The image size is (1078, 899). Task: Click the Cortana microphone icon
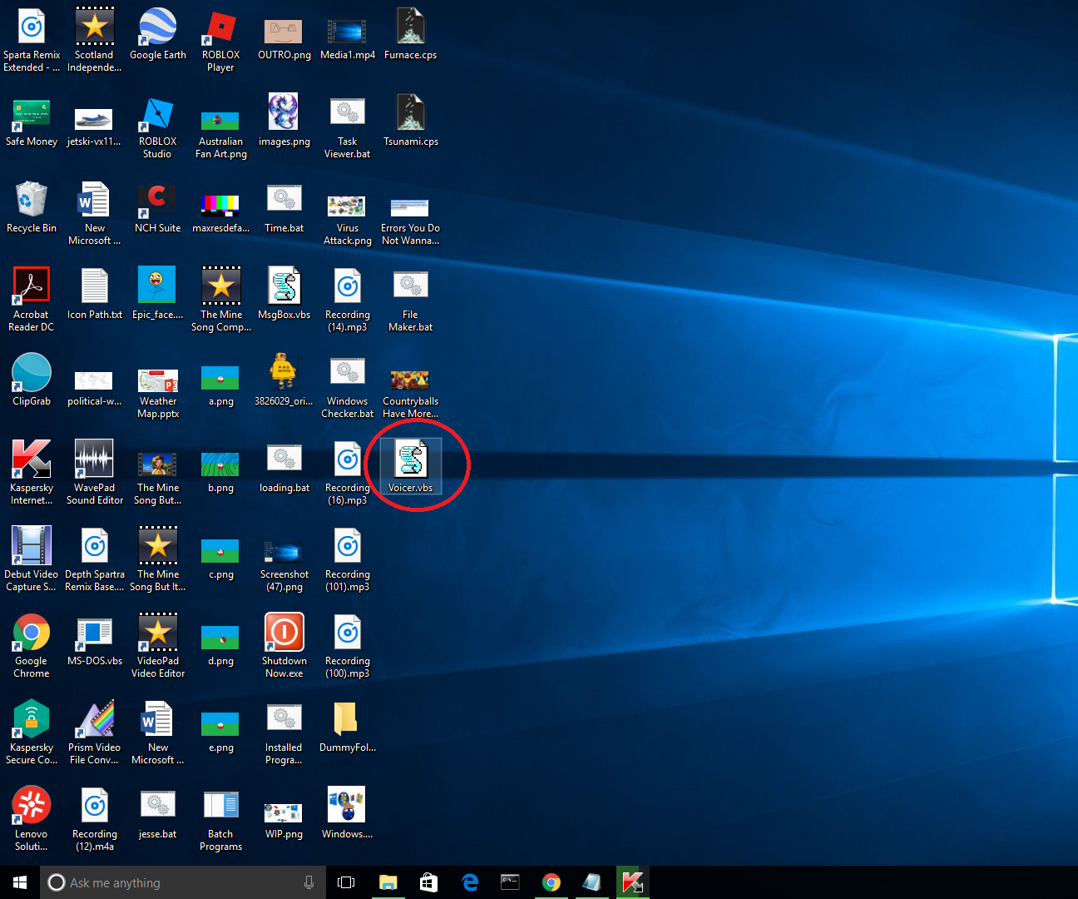pos(309,882)
